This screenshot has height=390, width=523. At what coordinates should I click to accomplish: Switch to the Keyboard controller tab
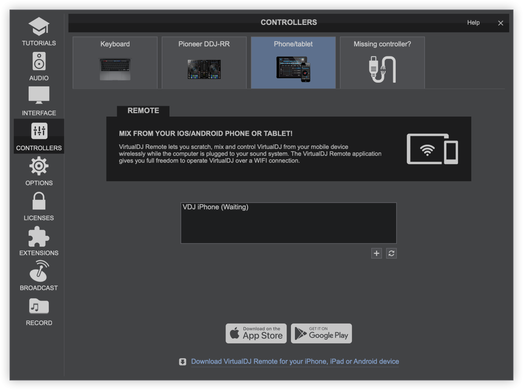click(115, 62)
